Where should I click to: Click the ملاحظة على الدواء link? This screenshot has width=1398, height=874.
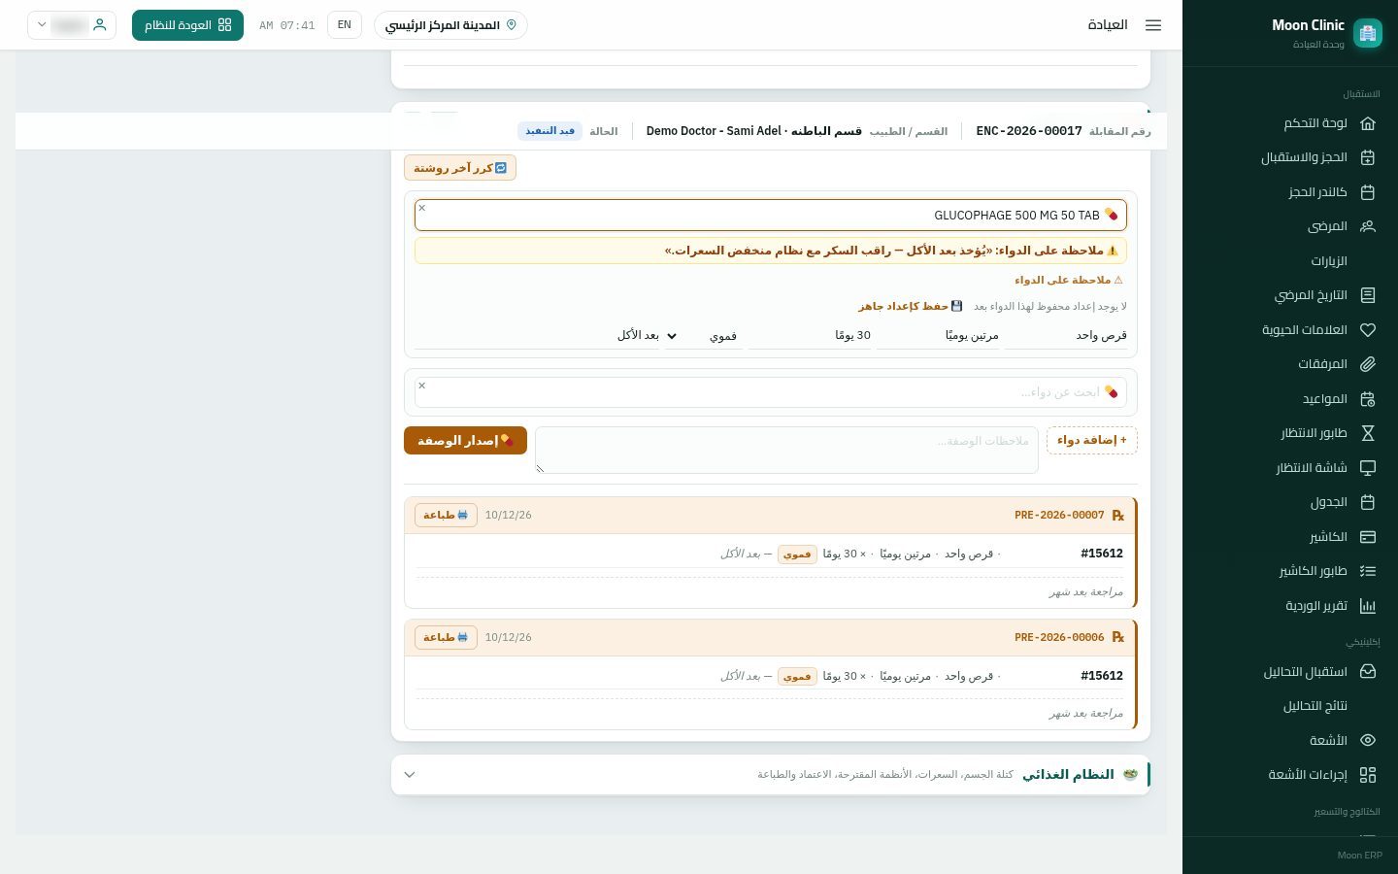point(1068,280)
